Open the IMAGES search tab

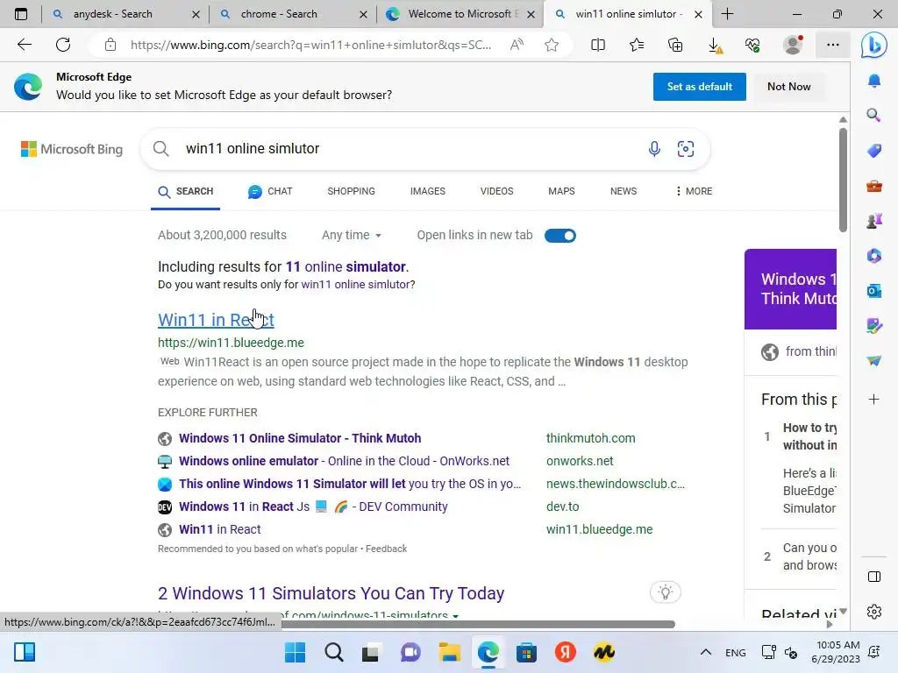427,191
